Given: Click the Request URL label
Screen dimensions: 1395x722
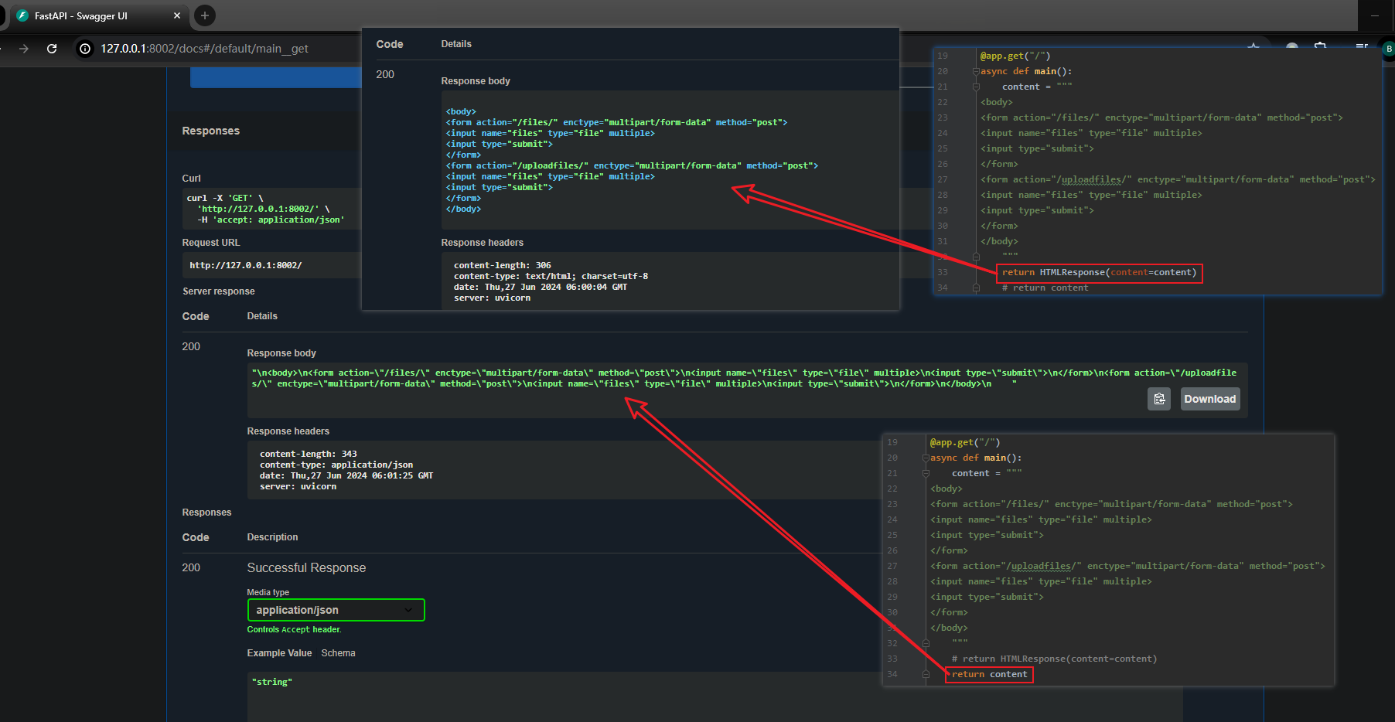Looking at the screenshot, I should coord(211,243).
